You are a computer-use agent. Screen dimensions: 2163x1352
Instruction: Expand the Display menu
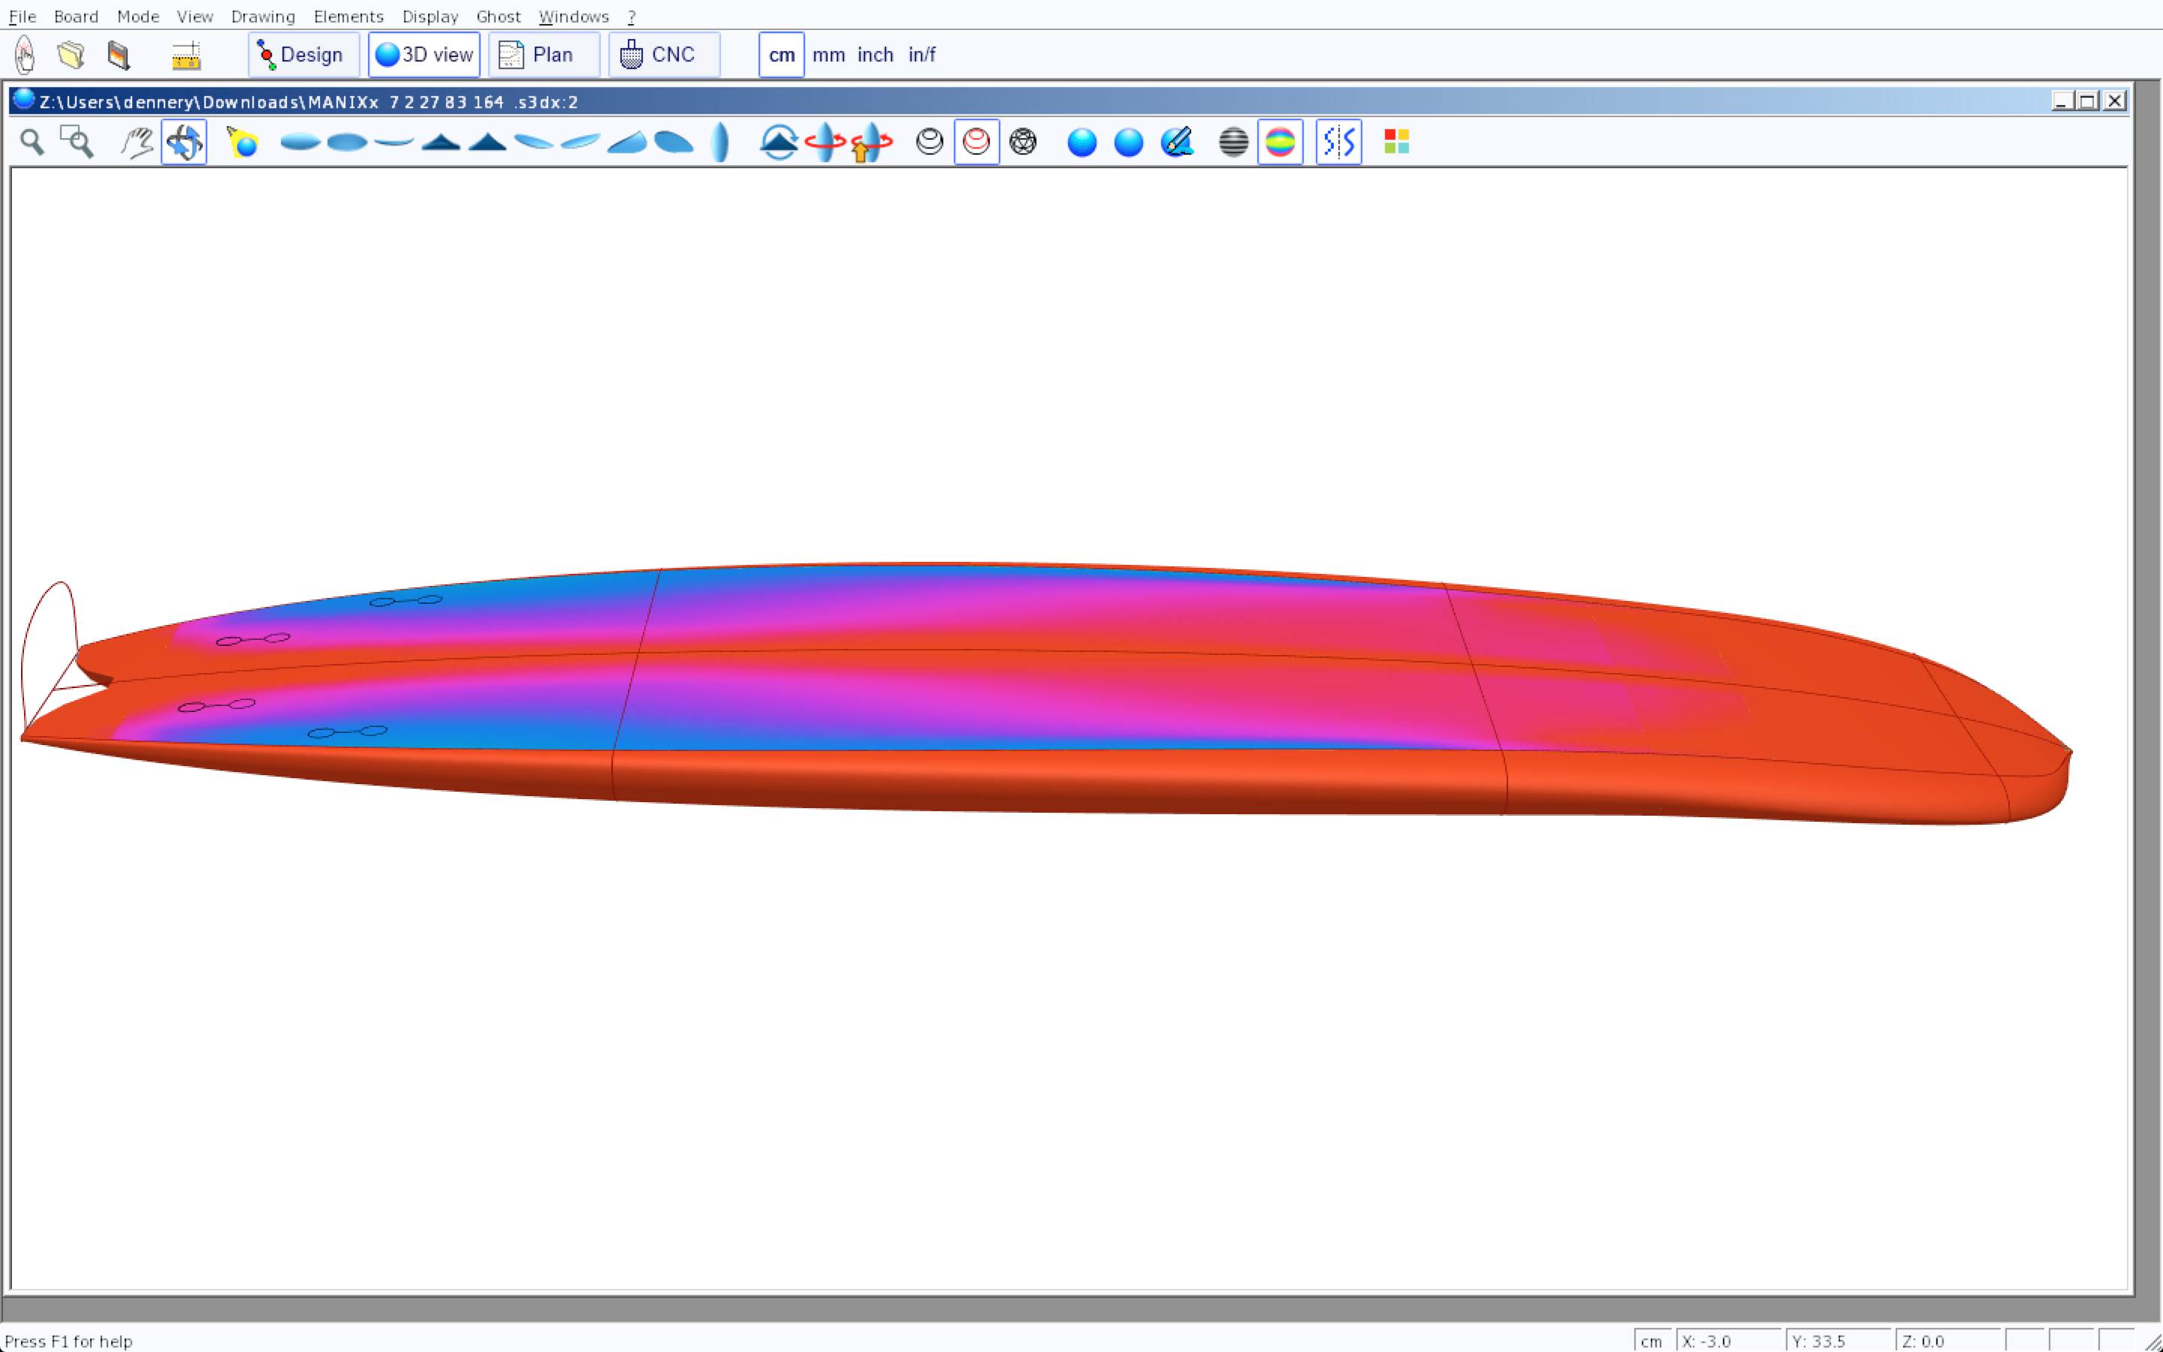coord(430,16)
